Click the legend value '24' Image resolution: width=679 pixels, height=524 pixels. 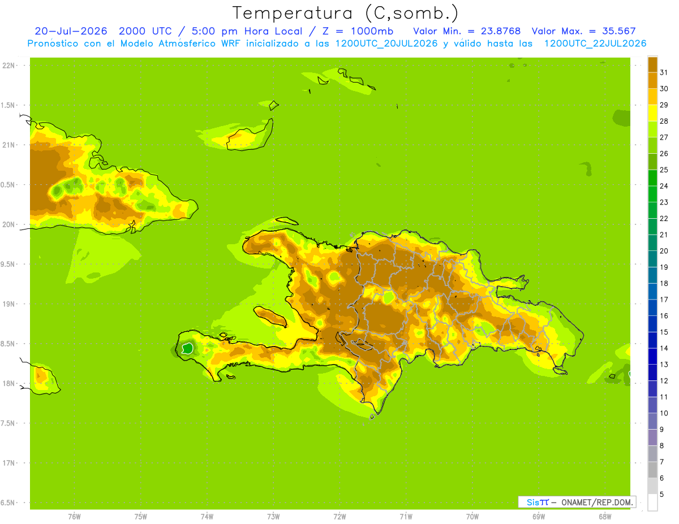(x=664, y=186)
